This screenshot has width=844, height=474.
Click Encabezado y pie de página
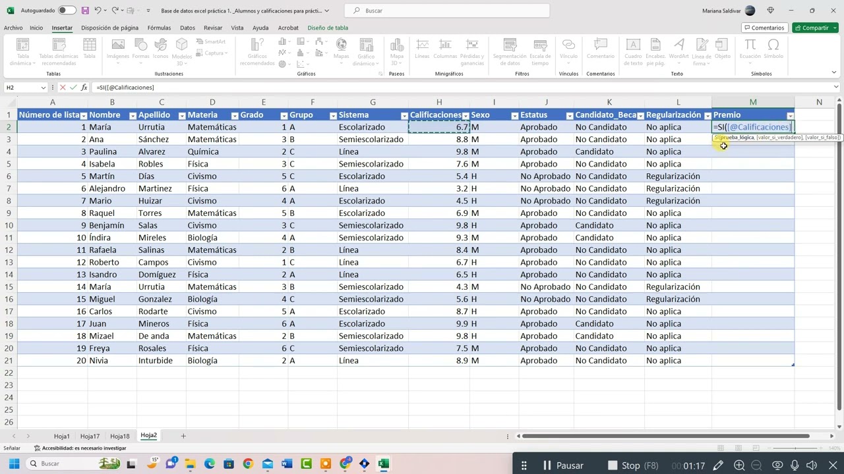point(655,51)
